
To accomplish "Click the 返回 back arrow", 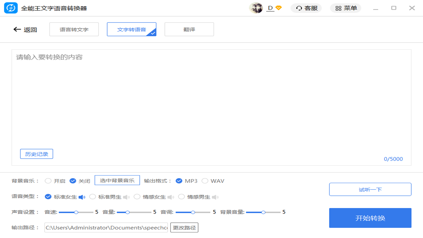I will (17, 29).
